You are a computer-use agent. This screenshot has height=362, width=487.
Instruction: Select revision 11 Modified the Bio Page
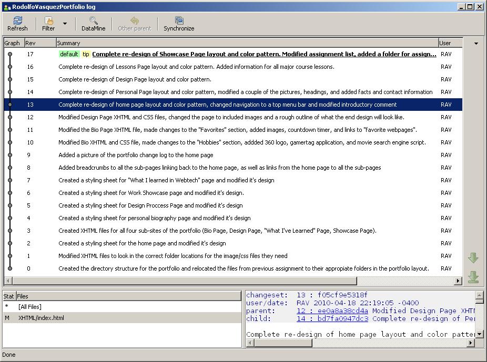(x=233, y=130)
